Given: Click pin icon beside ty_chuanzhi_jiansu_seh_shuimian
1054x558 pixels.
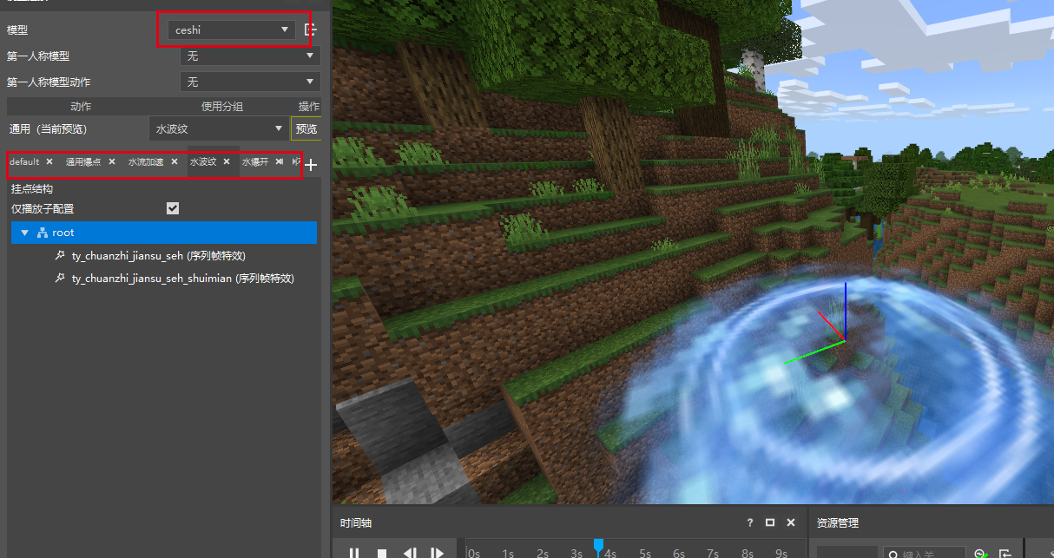Looking at the screenshot, I should 60,279.
